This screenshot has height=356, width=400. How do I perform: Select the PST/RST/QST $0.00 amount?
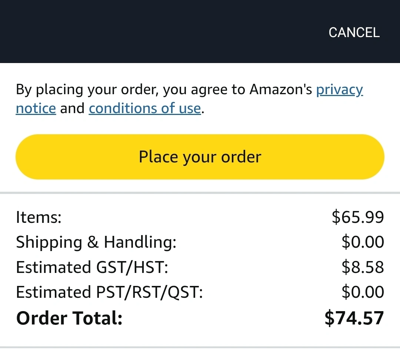coord(363,291)
